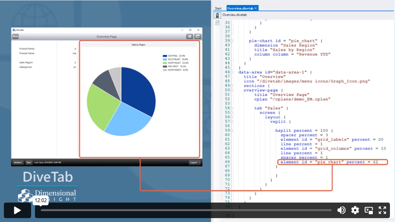This screenshot has height=222, width=395.
Task: Switch to the Start tab
Action: (x=218, y=8)
